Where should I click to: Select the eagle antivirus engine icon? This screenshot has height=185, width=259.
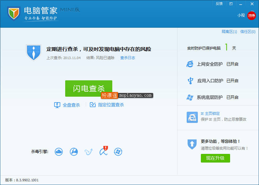[x=74, y=152]
